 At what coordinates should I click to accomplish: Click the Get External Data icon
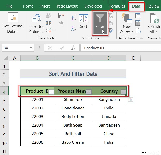tap(13, 17)
